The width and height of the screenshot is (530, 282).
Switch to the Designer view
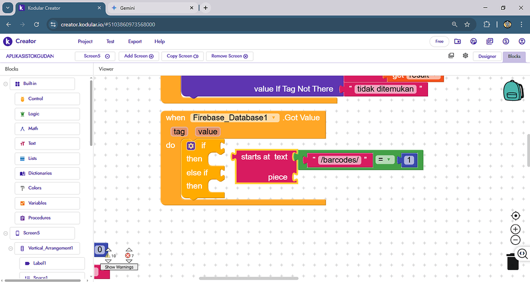(x=487, y=56)
